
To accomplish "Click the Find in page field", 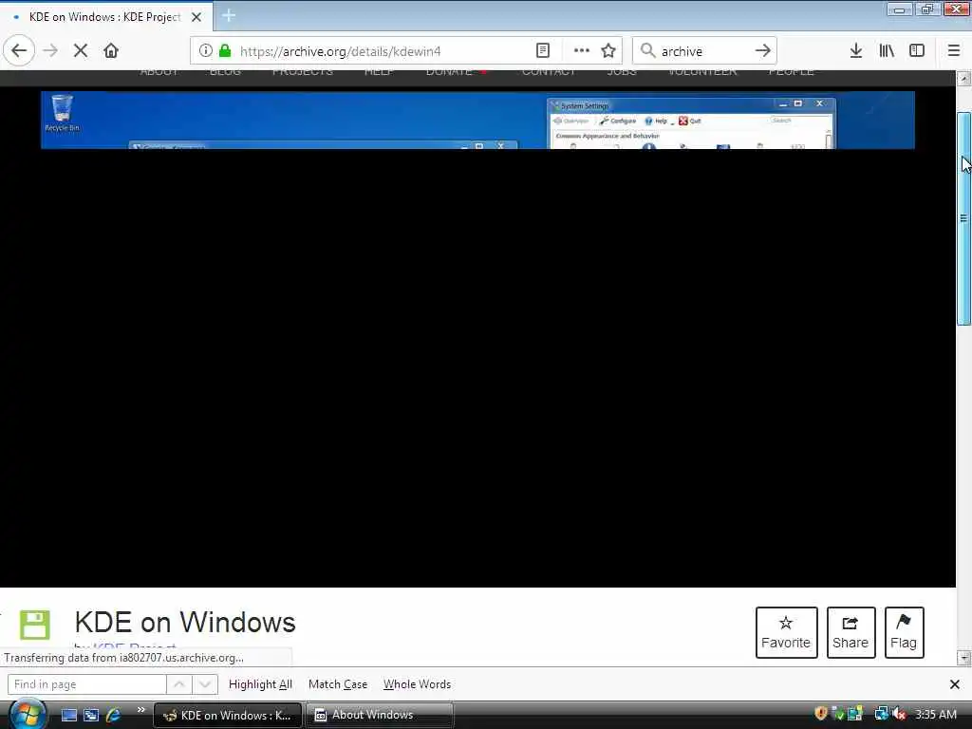I will click(86, 684).
